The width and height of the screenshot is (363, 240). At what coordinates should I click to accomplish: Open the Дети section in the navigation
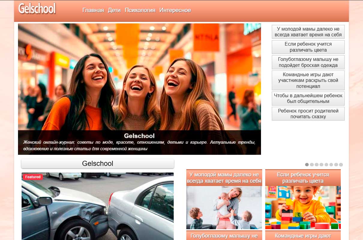[x=115, y=10]
